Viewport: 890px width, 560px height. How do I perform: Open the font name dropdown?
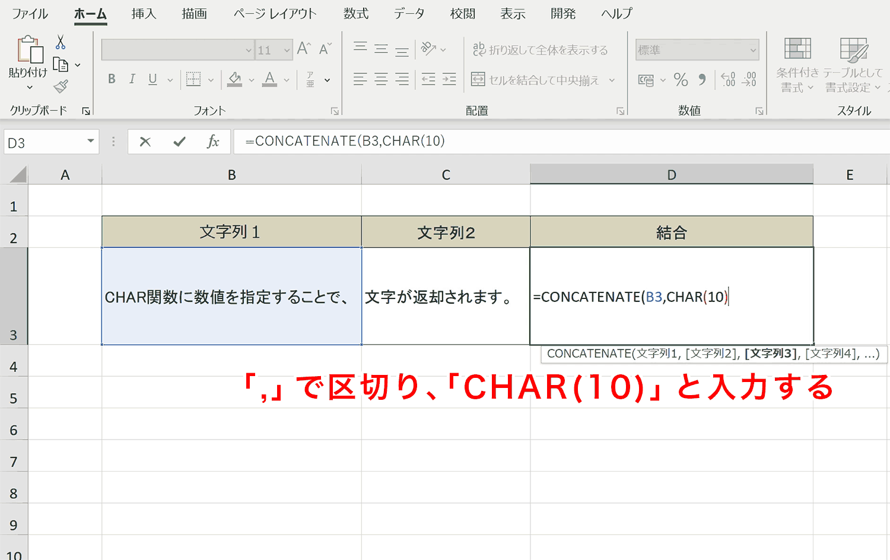coord(249,50)
